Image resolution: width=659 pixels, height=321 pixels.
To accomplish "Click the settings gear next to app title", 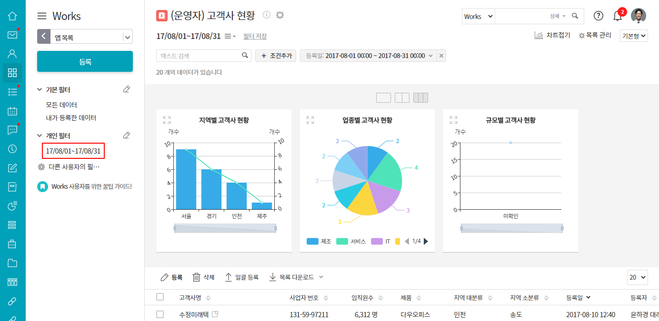I will point(280,15).
